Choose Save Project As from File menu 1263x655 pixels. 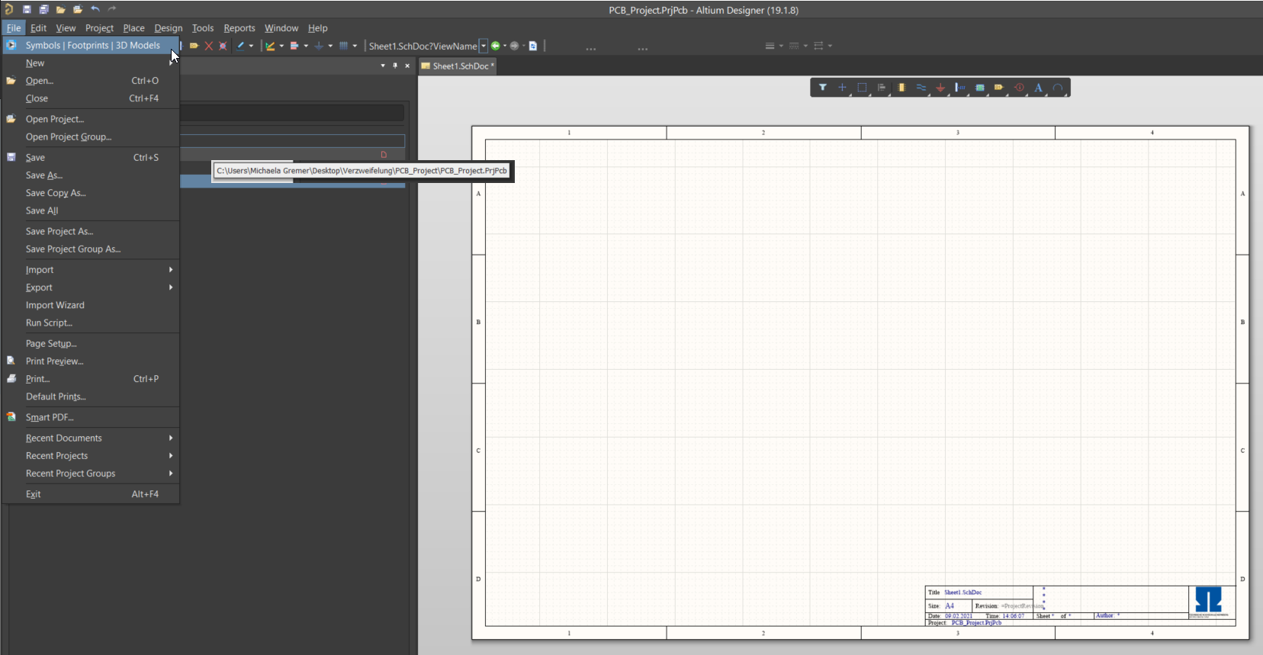pyautogui.click(x=59, y=231)
